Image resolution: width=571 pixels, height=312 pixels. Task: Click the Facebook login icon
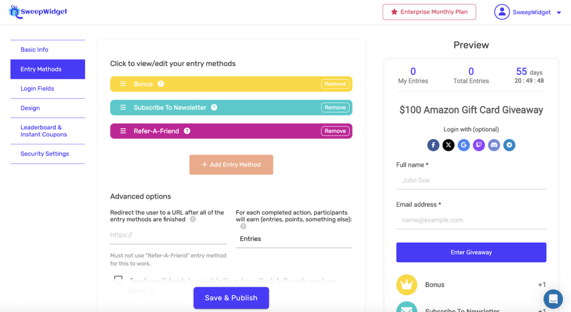tap(433, 145)
